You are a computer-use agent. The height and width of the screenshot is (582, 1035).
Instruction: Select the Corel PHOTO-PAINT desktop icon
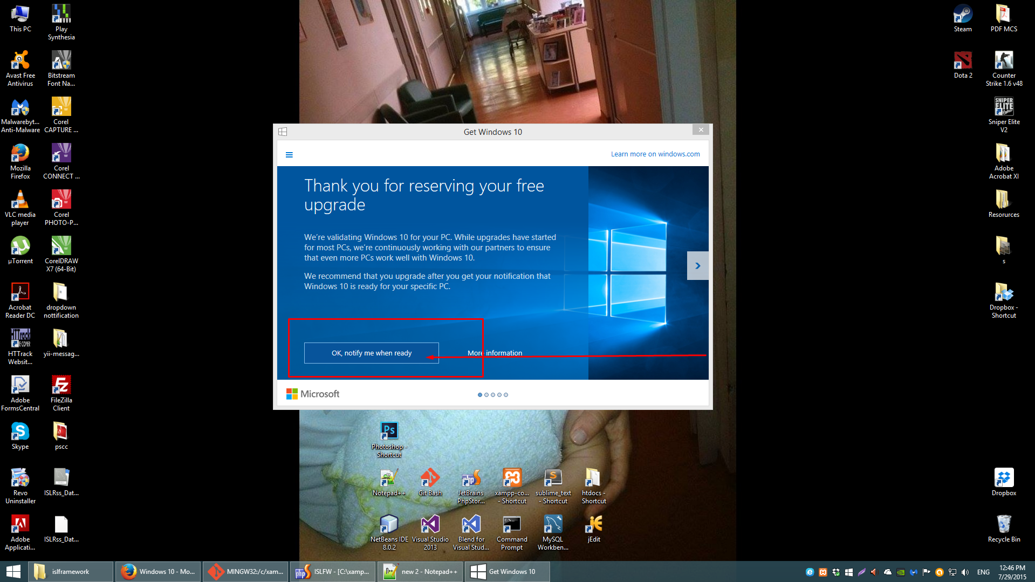coord(61,208)
